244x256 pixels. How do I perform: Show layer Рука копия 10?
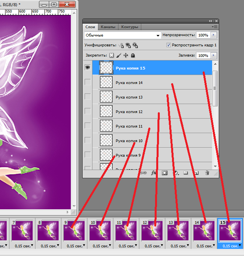(87, 140)
